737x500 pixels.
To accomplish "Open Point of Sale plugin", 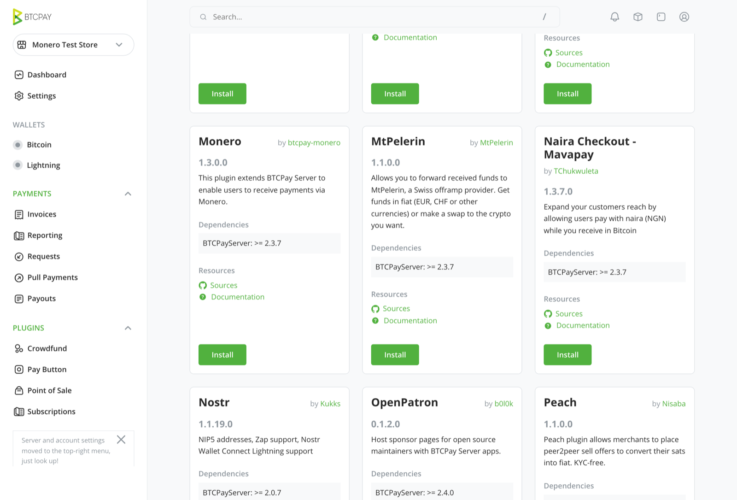I will coord(50,390).
